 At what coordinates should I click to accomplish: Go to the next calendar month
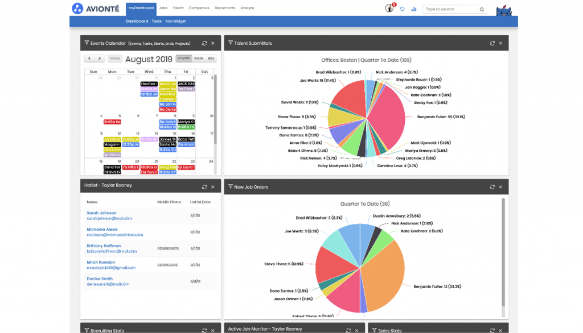coord(99,59)
